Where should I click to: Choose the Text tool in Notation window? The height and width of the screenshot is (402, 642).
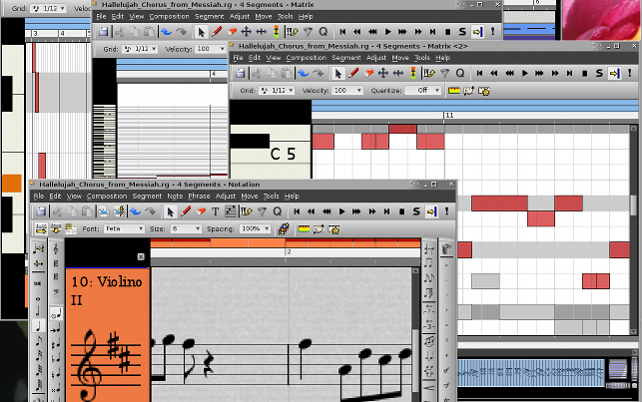pyautogui.click(x=216, y=211)
